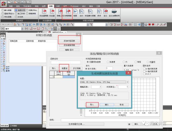Image resolution: width=172 pixels, height=131 pixels.
Task: Select the hydration heat (水化热) radio button
Action: (x=16, y=17)
